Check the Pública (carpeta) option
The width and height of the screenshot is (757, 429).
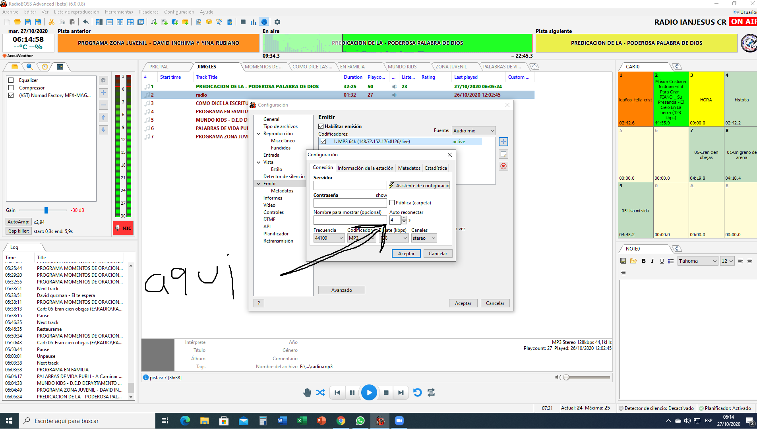392,203
